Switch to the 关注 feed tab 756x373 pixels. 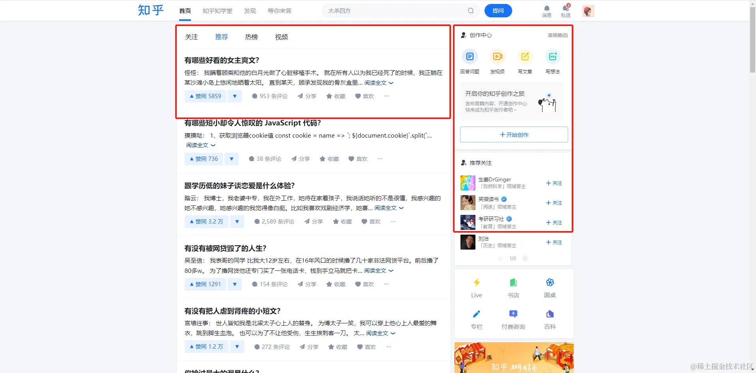tap(191, 37)
